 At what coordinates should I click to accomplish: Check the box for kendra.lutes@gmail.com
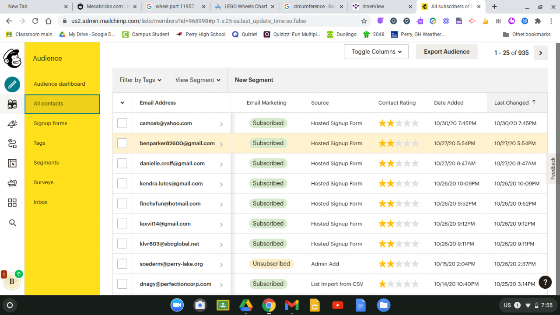[122, 184]
